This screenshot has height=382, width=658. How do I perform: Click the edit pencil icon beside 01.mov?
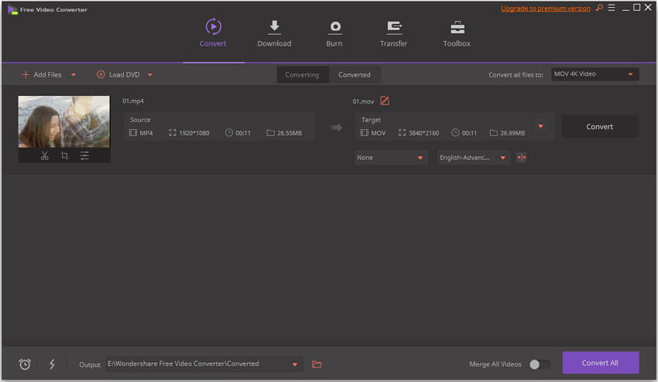pos(385,101)
